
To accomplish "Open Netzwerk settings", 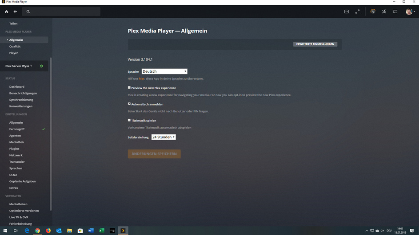I will click(16, 155).
